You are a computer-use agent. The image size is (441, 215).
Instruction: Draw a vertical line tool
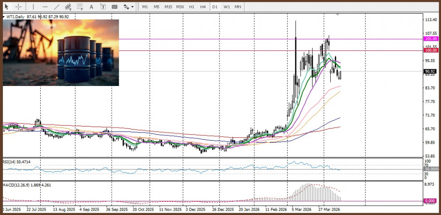33,7
